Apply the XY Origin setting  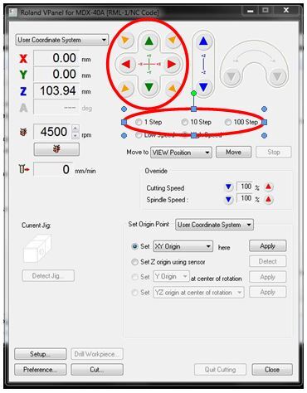[x=268, y=245]
